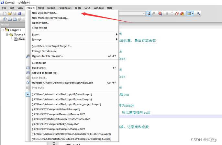Open the Tools menu
The image size is (222, 145).
[78, 8]
